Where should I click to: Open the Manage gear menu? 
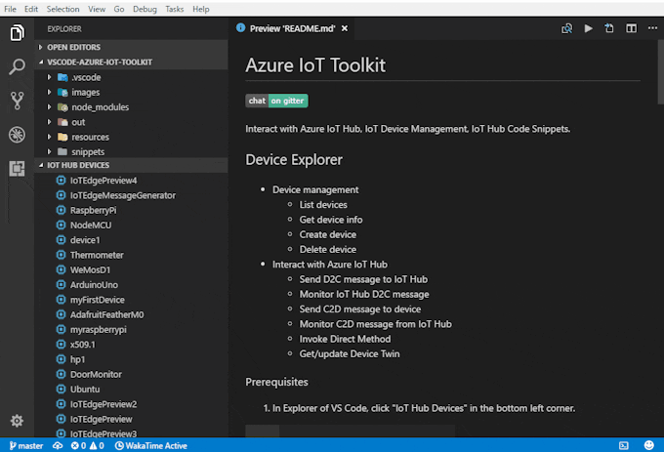click(x=17, y=421)
